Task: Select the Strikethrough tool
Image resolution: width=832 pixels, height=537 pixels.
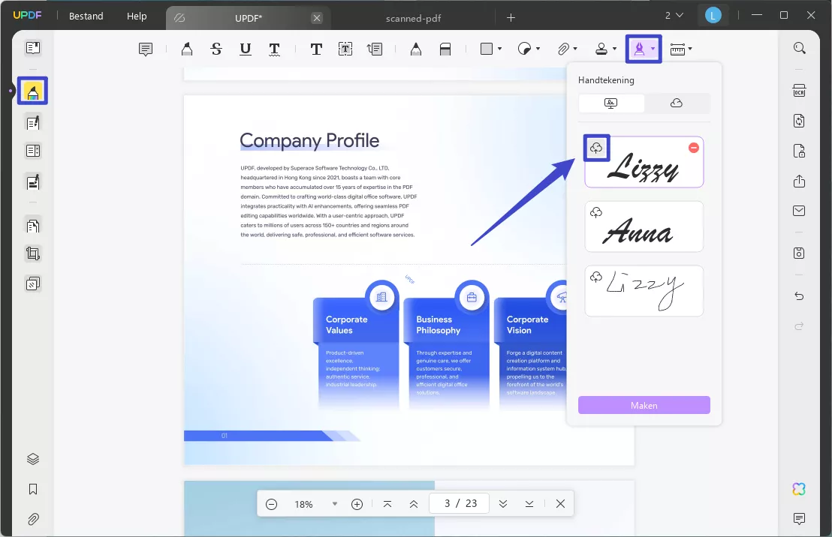Action: tap(216, 49)
